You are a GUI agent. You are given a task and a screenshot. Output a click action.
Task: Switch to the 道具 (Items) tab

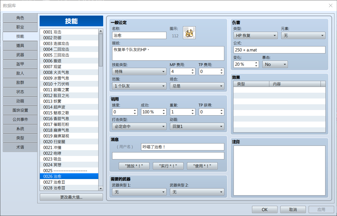20,46
